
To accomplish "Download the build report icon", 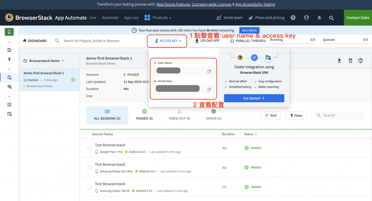I will click(x=339, y=61).
